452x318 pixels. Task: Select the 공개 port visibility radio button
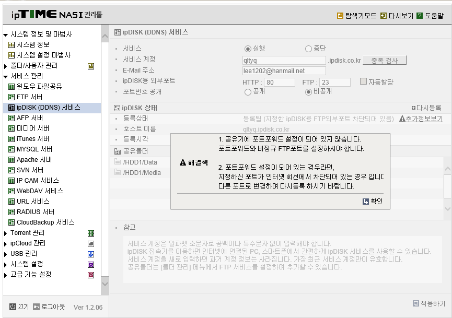click(248, 92)
